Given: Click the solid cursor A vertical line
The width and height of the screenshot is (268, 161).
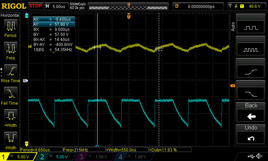Looking at the screenshot, I should click(97, 79).
